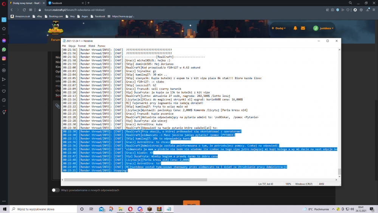Toggle notifications about new replies switch
Screen dimensions: 378x213
[56, 190]
